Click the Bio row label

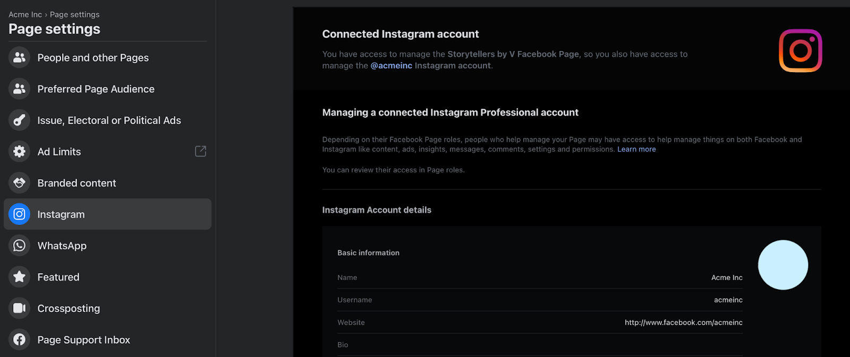pyautogui.click(x=343, y=345)
